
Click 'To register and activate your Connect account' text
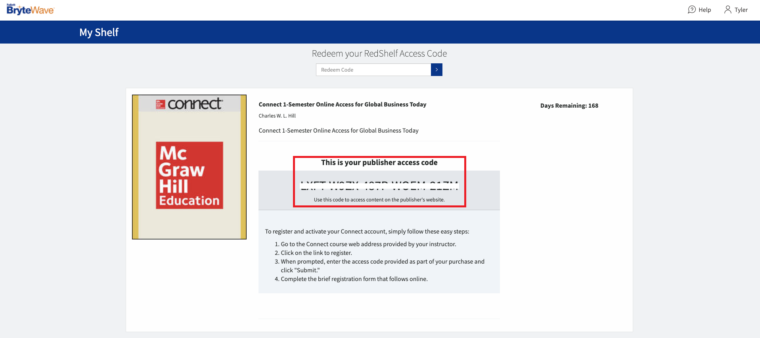coord(367,232)
